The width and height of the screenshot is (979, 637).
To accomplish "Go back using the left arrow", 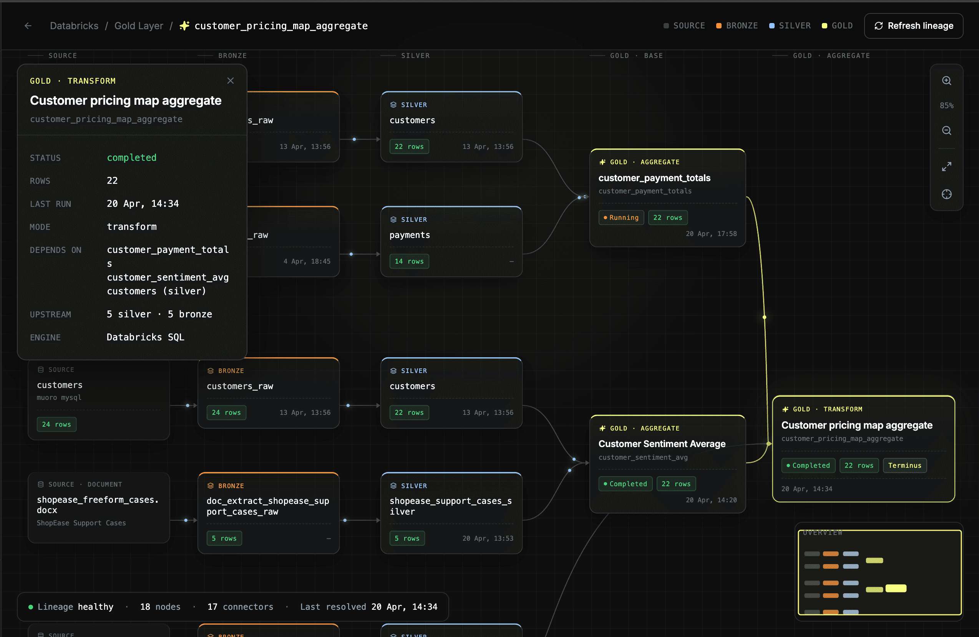I will click(x=28, y=26).
